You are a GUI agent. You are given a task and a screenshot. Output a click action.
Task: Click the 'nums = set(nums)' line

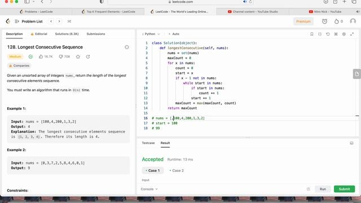click(183, 53)
